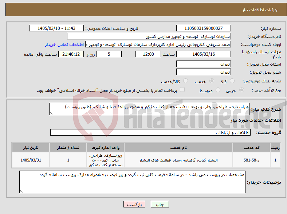The image size is (287, 214).
Task: Click the تعداد / مقدار column header
Action: coord(68,148)
